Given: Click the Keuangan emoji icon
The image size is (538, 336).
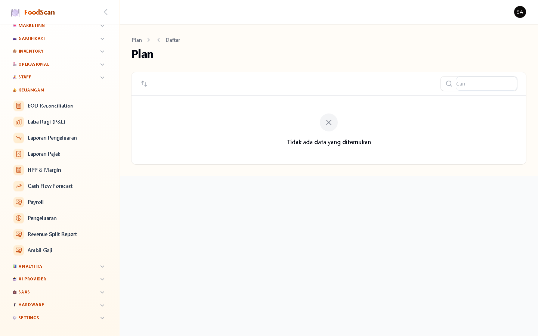Looking at the screenshot, I should tap(15, 90).
